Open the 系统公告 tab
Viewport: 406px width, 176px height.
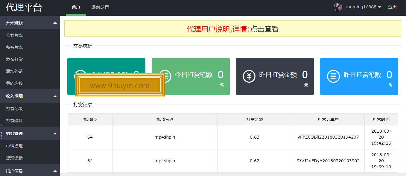coord(101,7)
